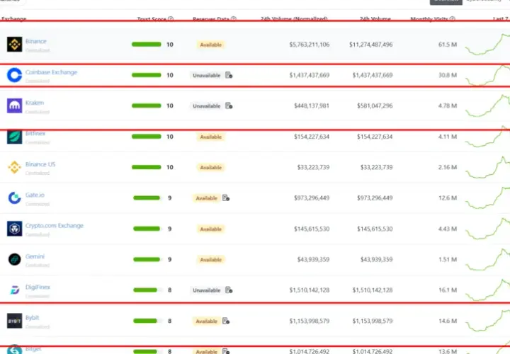Viewport: 510px width, 354px height.
Task: Open Gemini 7-day sparkline chart
Action: (487, 259)
